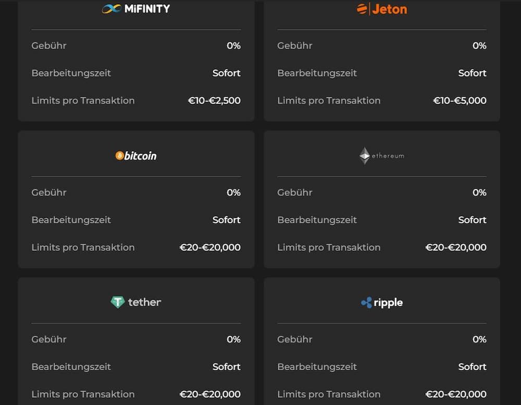Click Gebühr label in Tether card
The image size is (521, 405).
(49, 339)
